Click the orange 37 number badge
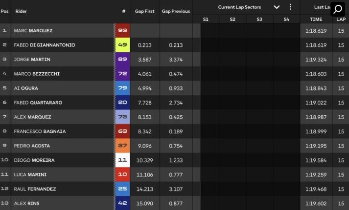349x210 pixels. click(122, 146)
